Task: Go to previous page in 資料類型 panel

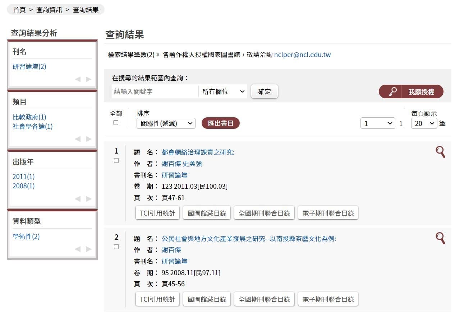Action: (78, 249)
